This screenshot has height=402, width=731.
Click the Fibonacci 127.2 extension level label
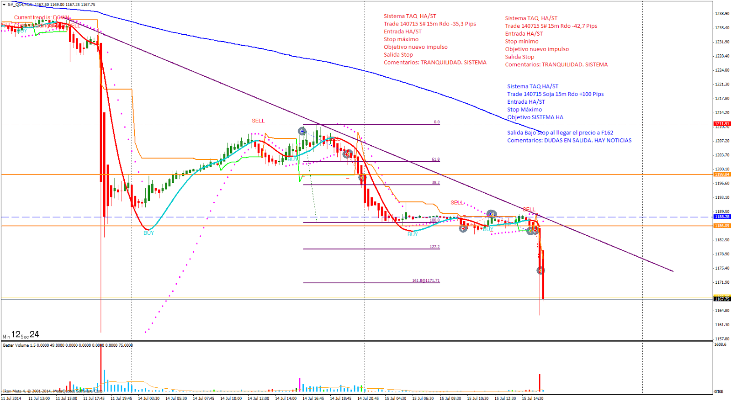tap(434, 247)
